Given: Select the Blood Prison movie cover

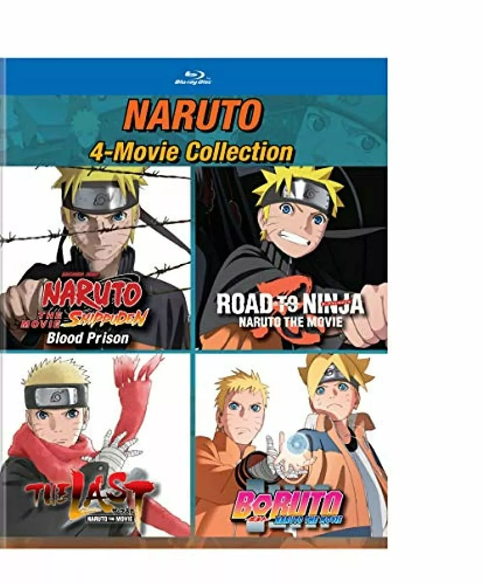Looking at the screenshot, I should point(95,257).
